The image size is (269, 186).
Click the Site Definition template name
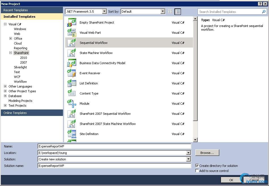(89, 134)
